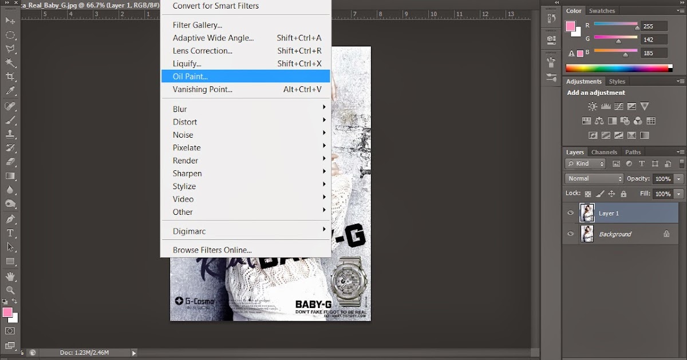Screen dimensions: 687x360
Task: Select the Zoom tool
Action: click(10, 290)
